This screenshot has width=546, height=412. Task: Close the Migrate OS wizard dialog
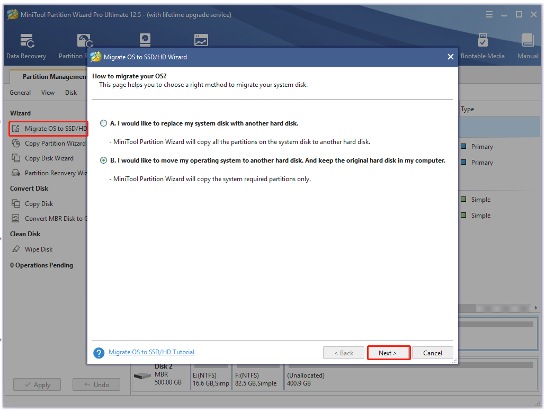451,57
